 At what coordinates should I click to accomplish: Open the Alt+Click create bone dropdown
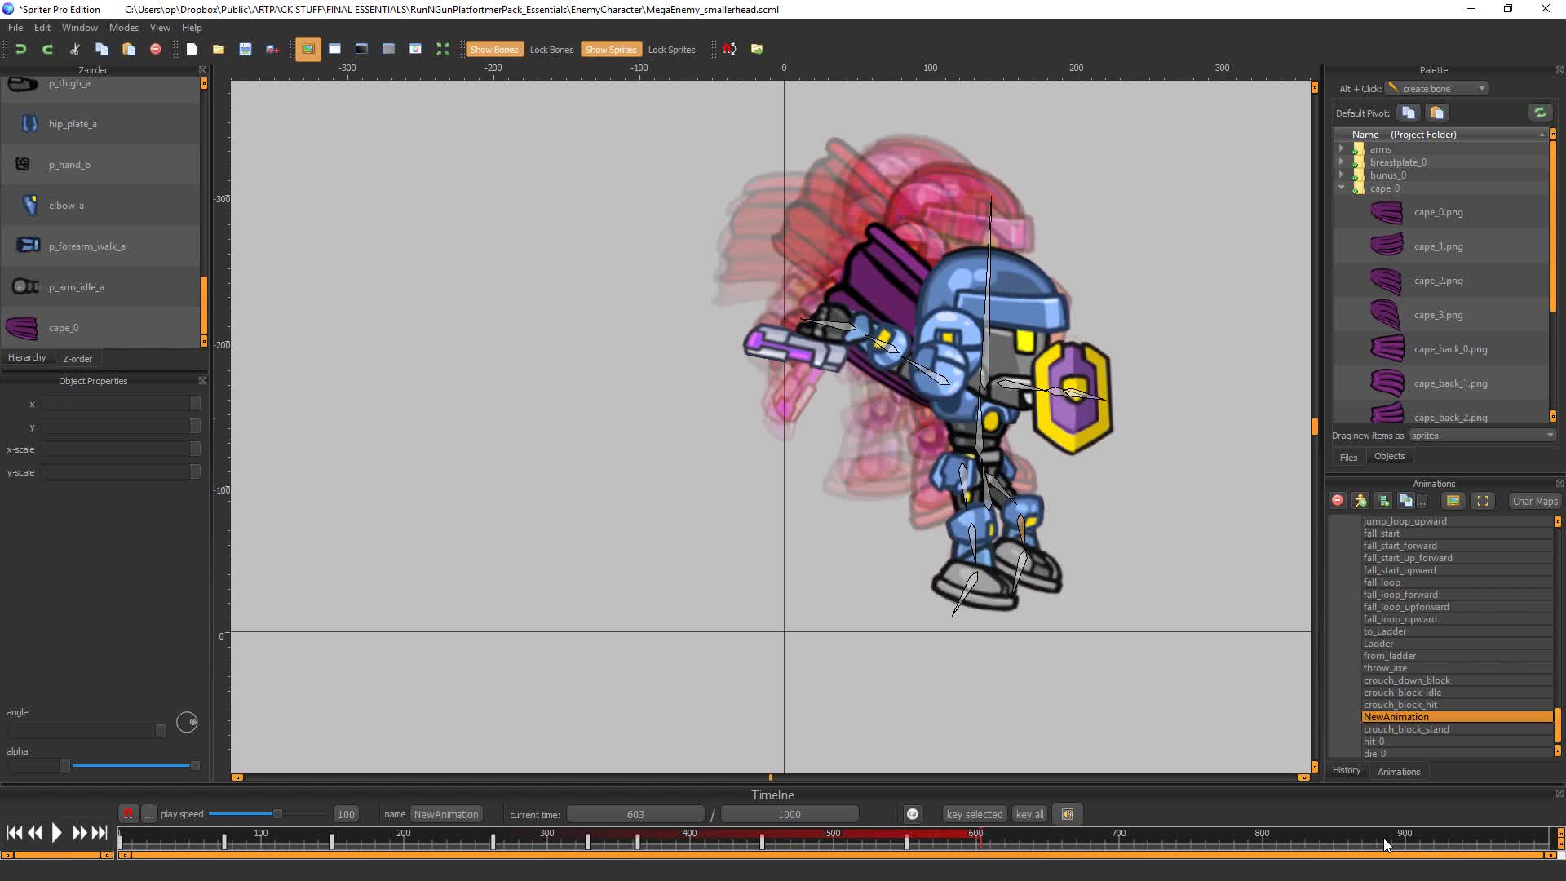point(1436,89)
